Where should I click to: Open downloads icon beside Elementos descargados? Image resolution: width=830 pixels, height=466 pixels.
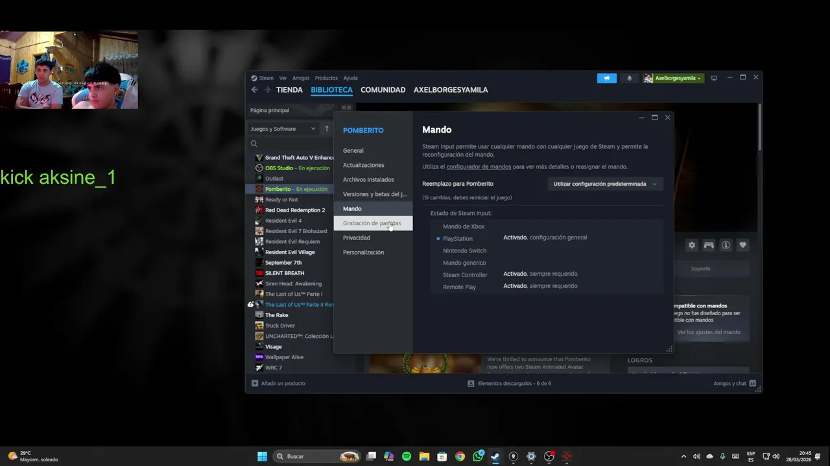(471, 383)
